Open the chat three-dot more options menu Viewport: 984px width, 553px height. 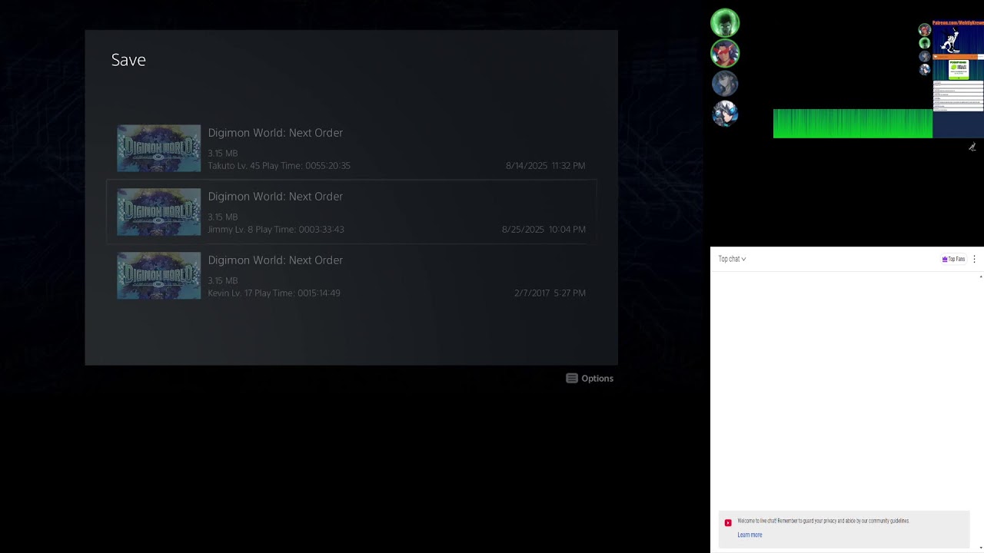coord(974,259)
